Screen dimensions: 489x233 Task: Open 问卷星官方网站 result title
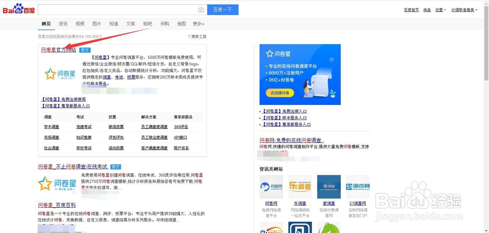(59, 50)
